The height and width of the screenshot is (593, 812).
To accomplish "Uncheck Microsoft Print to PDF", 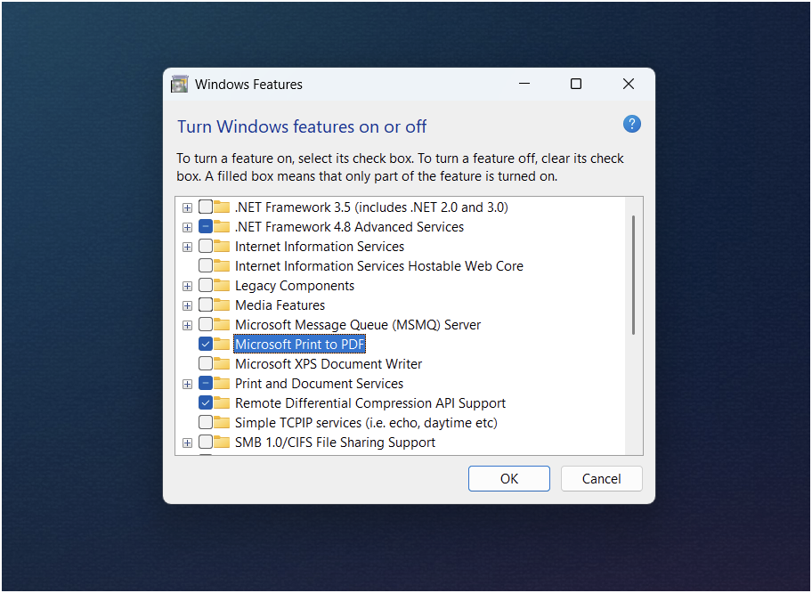I will point(206,345).
